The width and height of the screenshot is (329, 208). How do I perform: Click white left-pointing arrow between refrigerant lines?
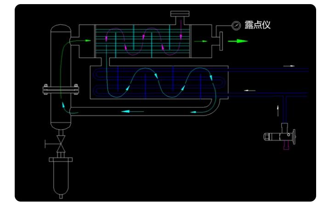[x=250, y=90]
